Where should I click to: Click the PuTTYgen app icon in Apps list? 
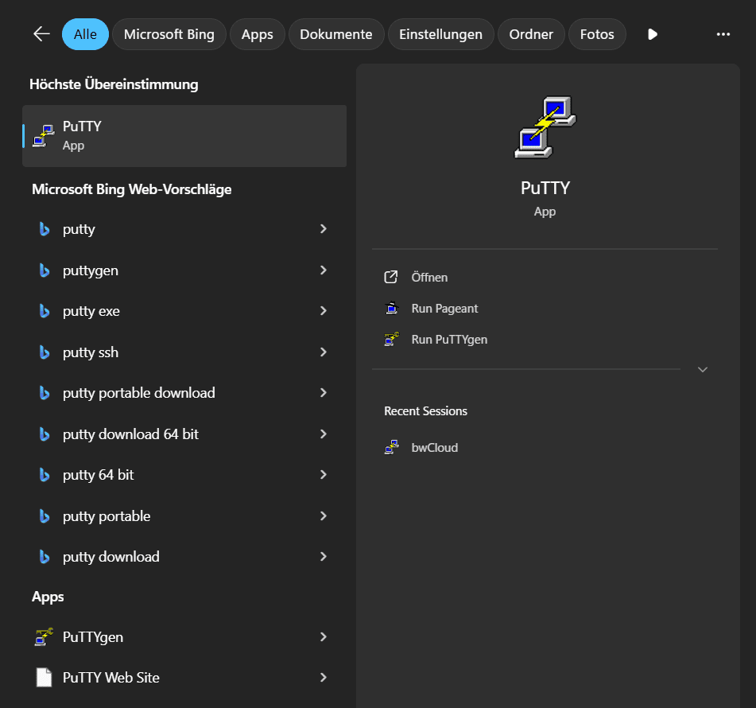pyautogui.click(x=44, y=637)
